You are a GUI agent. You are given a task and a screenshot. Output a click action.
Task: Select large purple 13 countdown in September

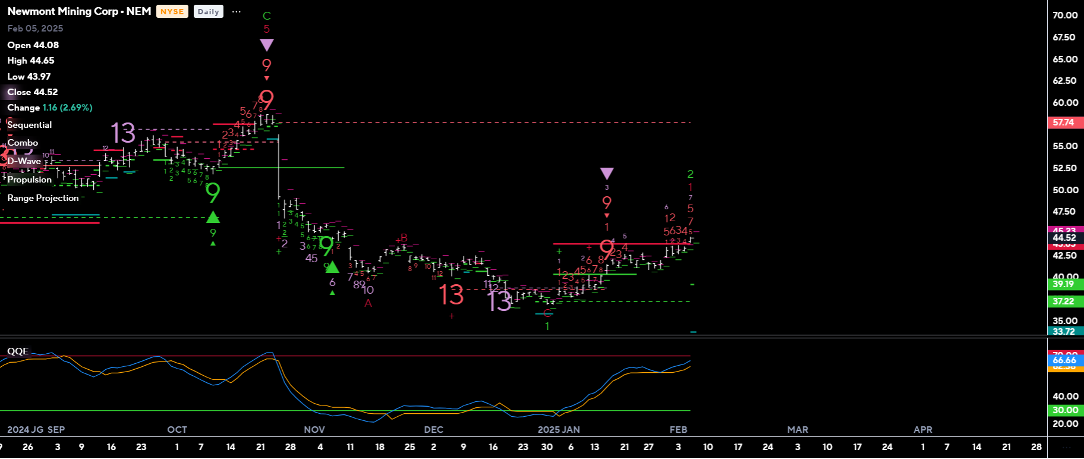123,133
